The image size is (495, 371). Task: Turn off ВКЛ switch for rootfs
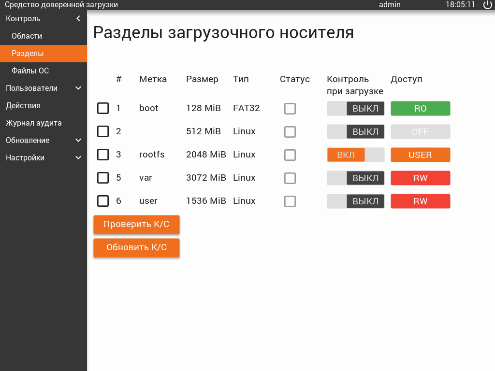coord(355,155)
